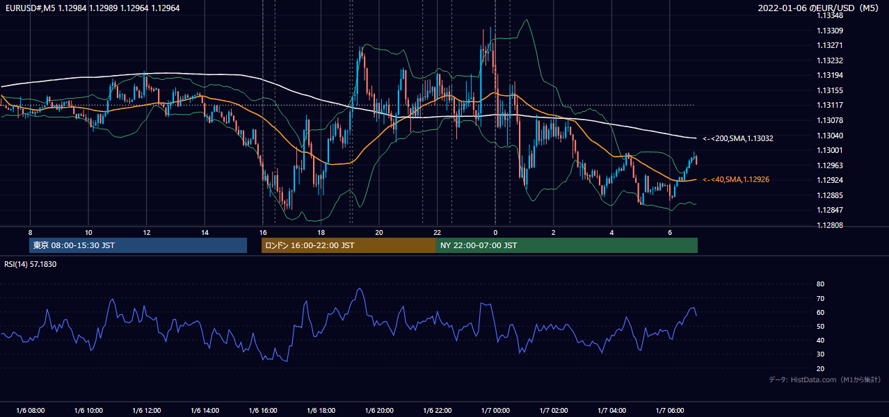Click the '<-<40,SMA,1.12926' moving average label

[736, 179]
